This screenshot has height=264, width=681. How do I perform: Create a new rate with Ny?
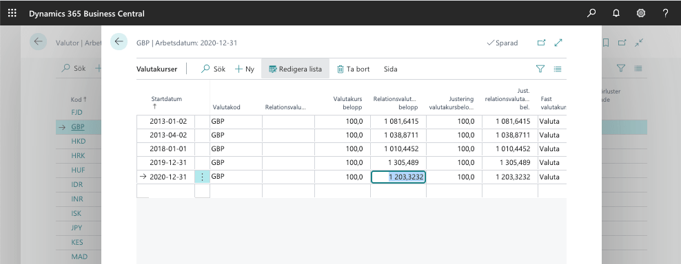pos(245,69)
